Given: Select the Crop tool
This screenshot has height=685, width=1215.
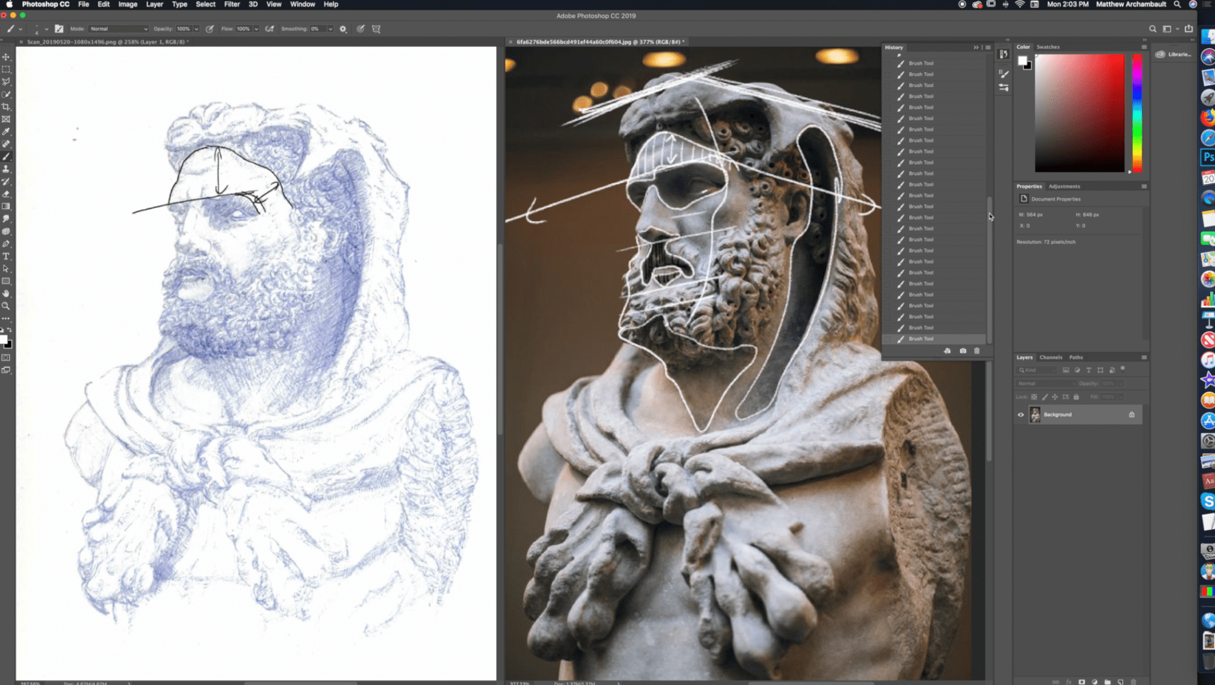Looking at the screenshot, I should coord(6,107).
